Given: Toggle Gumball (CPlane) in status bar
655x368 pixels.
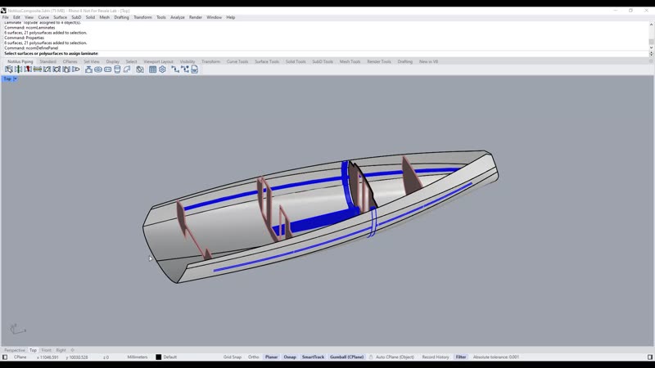Looking at the screenshot, I should pos(346,357).
